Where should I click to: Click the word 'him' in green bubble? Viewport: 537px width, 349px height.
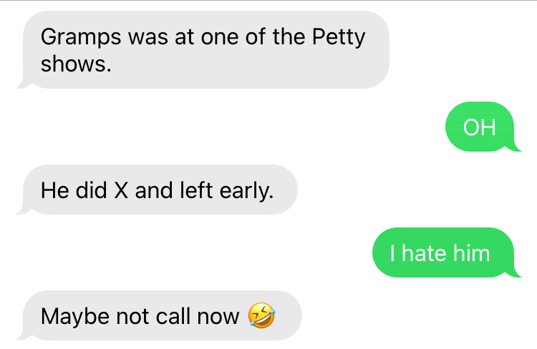click(472, 253)
